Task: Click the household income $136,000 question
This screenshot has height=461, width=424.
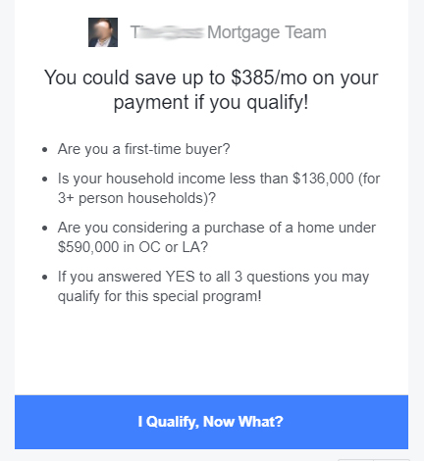Action: (x=219, y=179)
